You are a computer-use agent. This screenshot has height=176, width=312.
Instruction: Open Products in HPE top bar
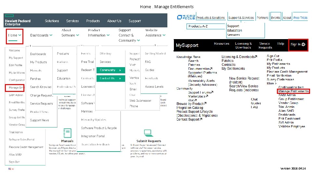pos(93,21)
